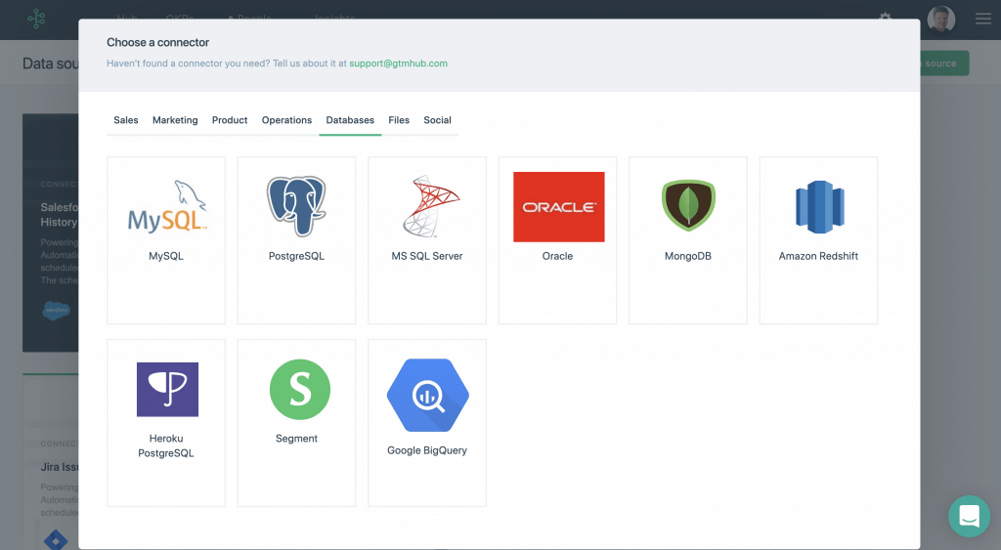
Task: Click the Heroku PostgreSQL label
Action: coord(166,445)
